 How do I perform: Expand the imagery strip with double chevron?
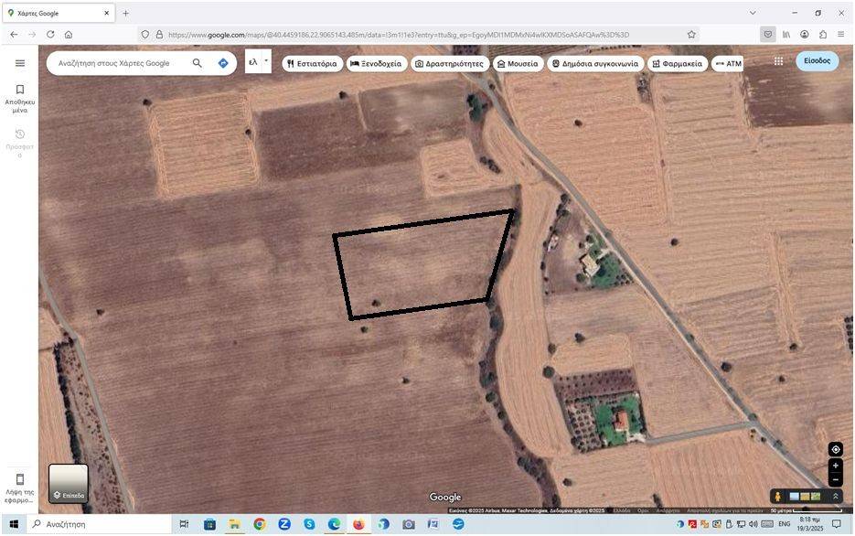(835, 497)
